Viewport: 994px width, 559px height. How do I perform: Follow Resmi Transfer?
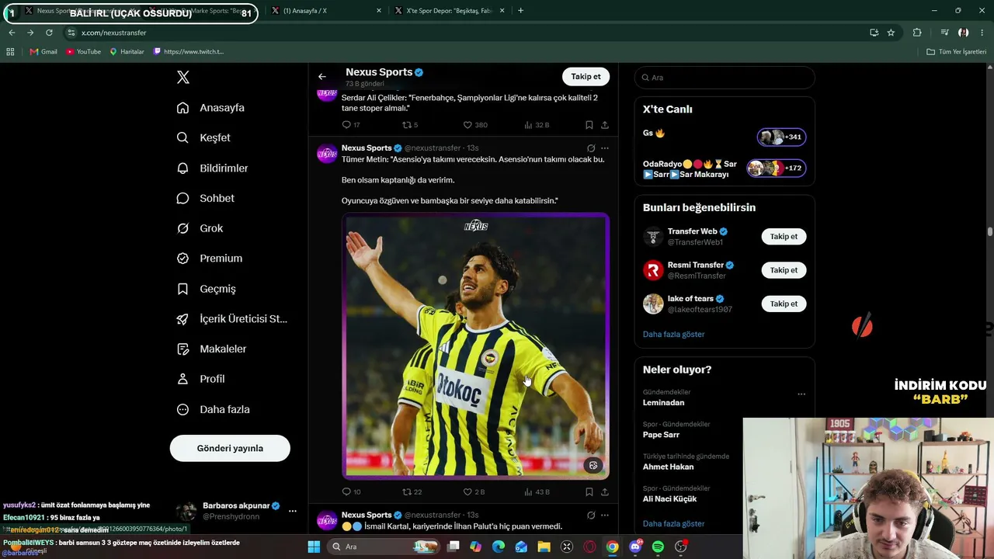[784, 270]
